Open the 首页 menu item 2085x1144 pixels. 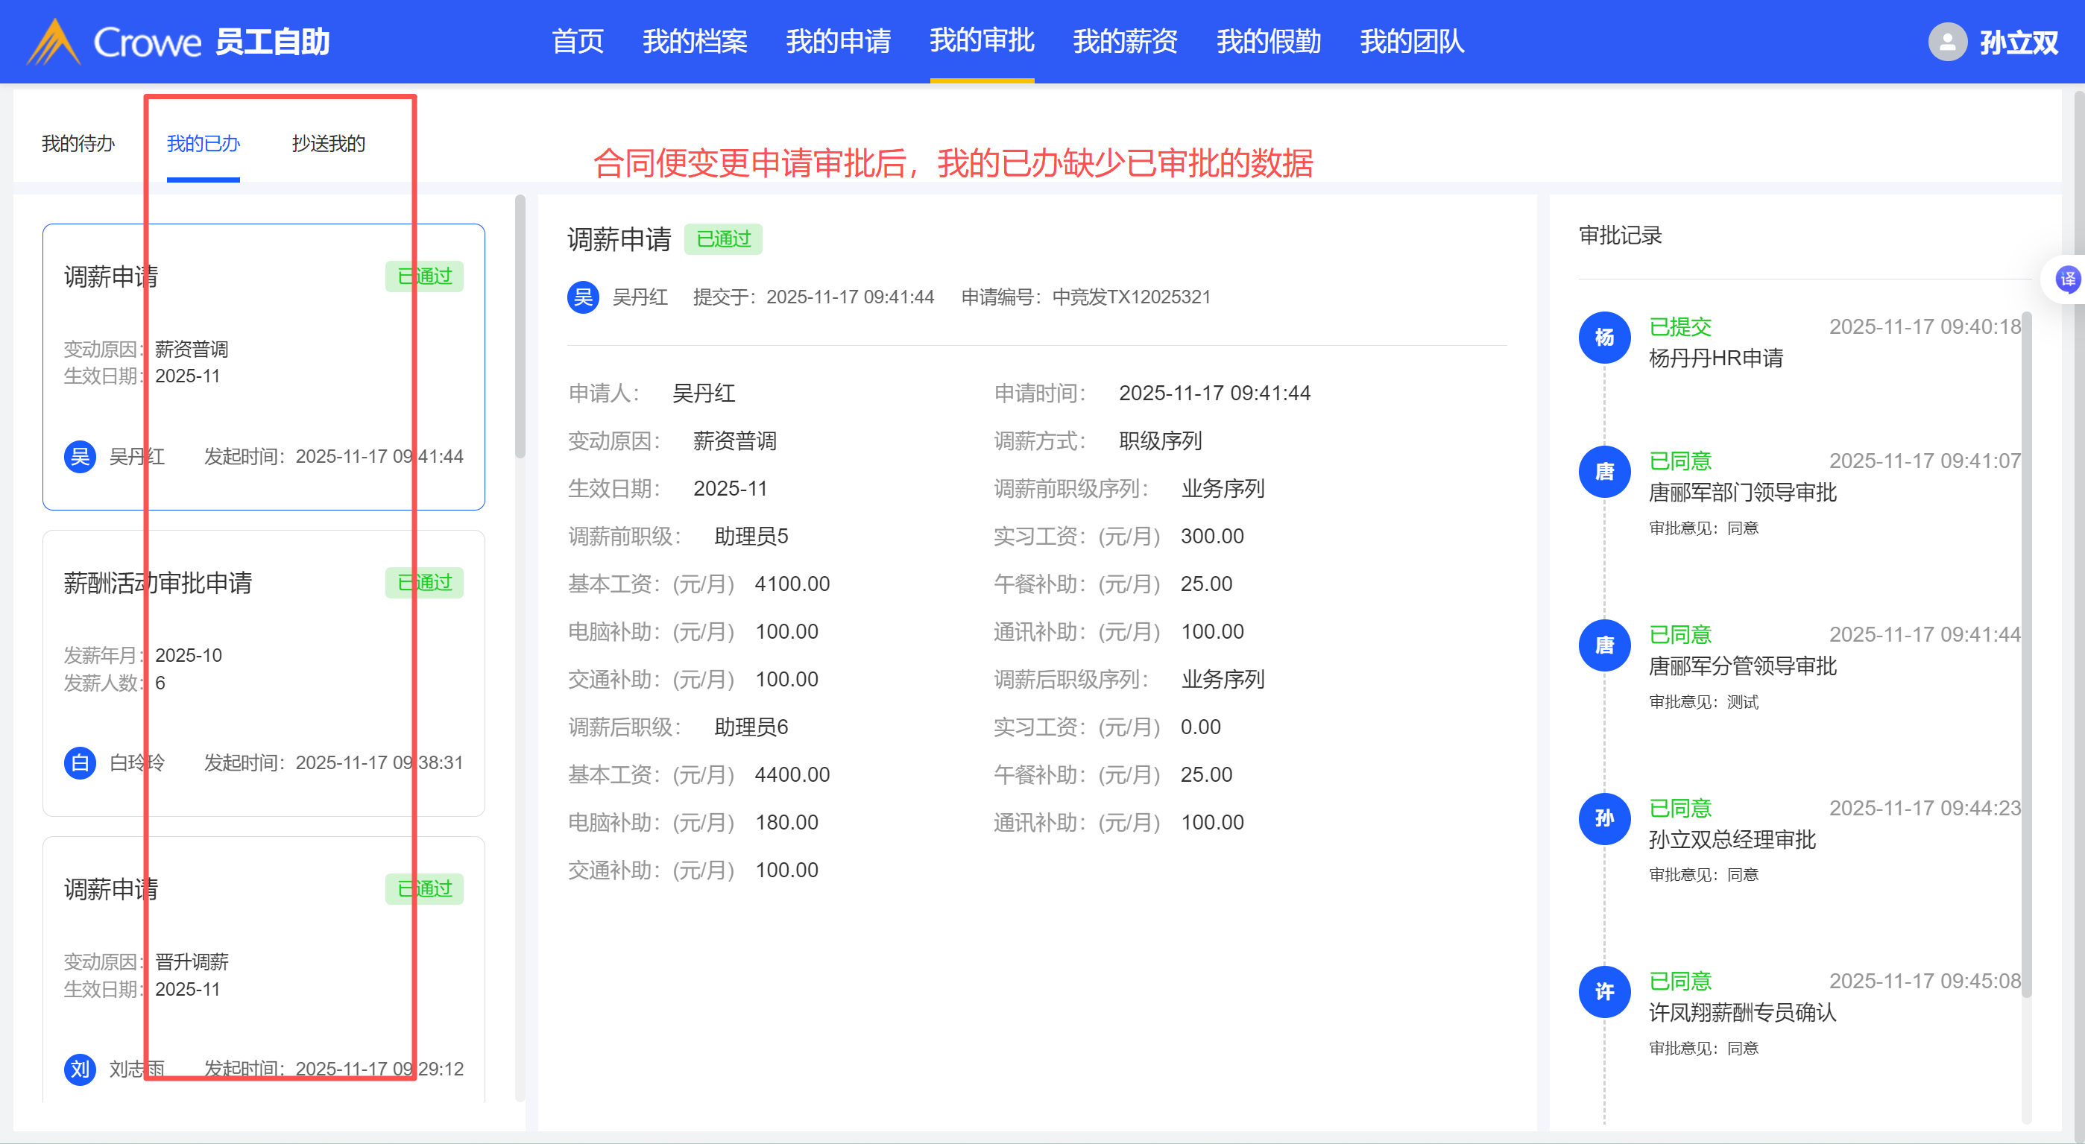point(577,41)
